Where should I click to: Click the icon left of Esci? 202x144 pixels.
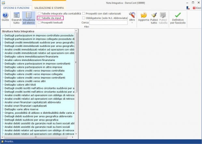188,8
